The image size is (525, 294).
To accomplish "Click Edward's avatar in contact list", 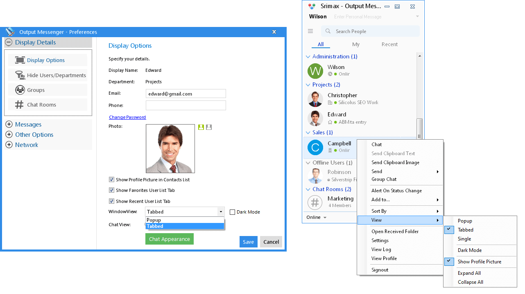I will pos(315,118).
